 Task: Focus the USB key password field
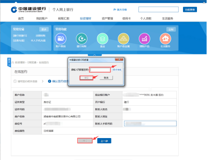pos(100,70)
